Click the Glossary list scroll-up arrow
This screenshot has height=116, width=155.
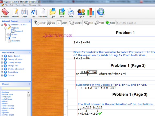click(x=29, y=92)
